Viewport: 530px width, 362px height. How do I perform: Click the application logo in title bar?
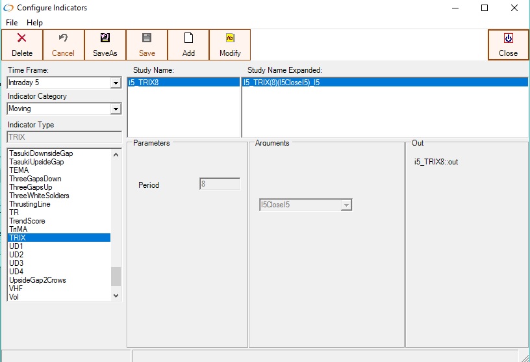(x=8, y=8)
